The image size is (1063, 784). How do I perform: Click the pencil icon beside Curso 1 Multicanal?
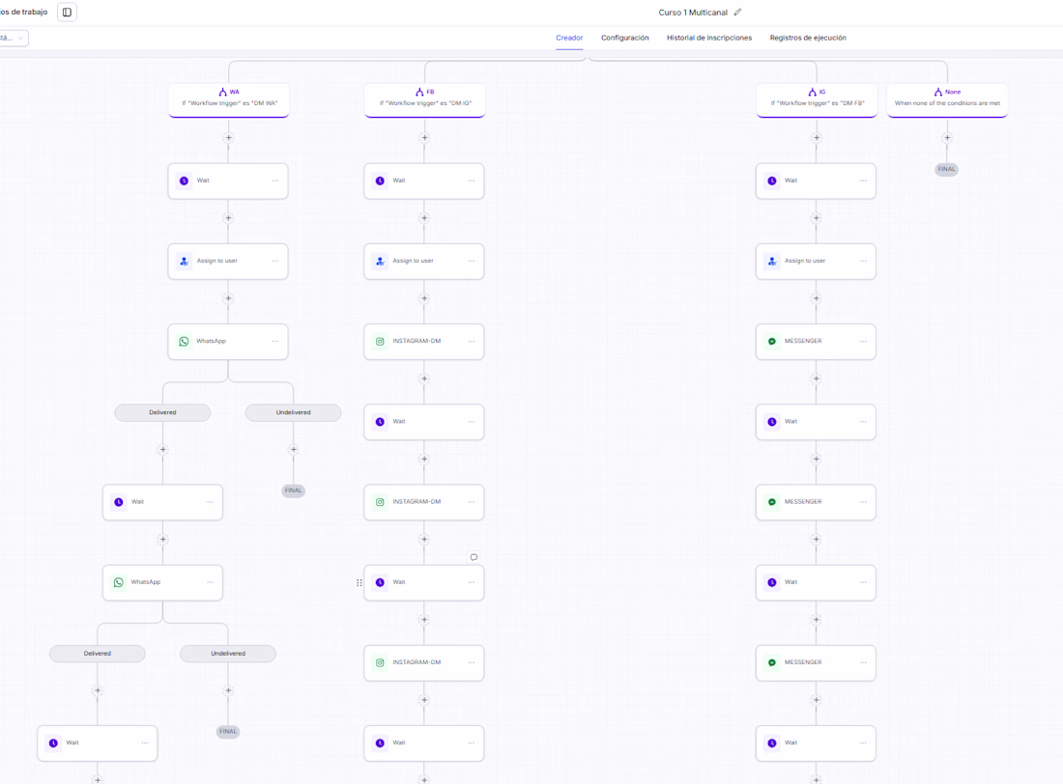click(737, 13)
